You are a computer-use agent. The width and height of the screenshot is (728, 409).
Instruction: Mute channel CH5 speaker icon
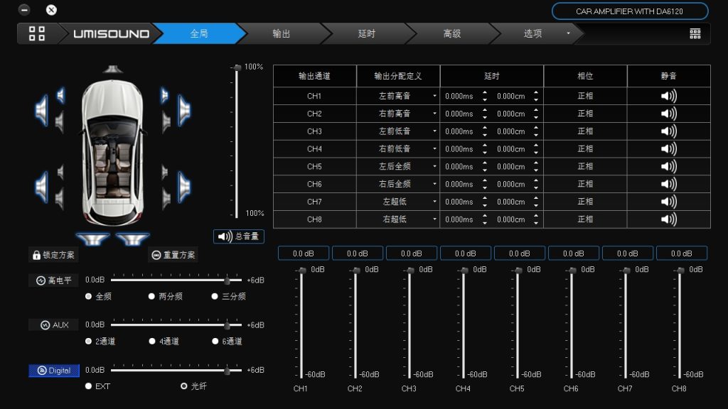click(x=668, y=166)
